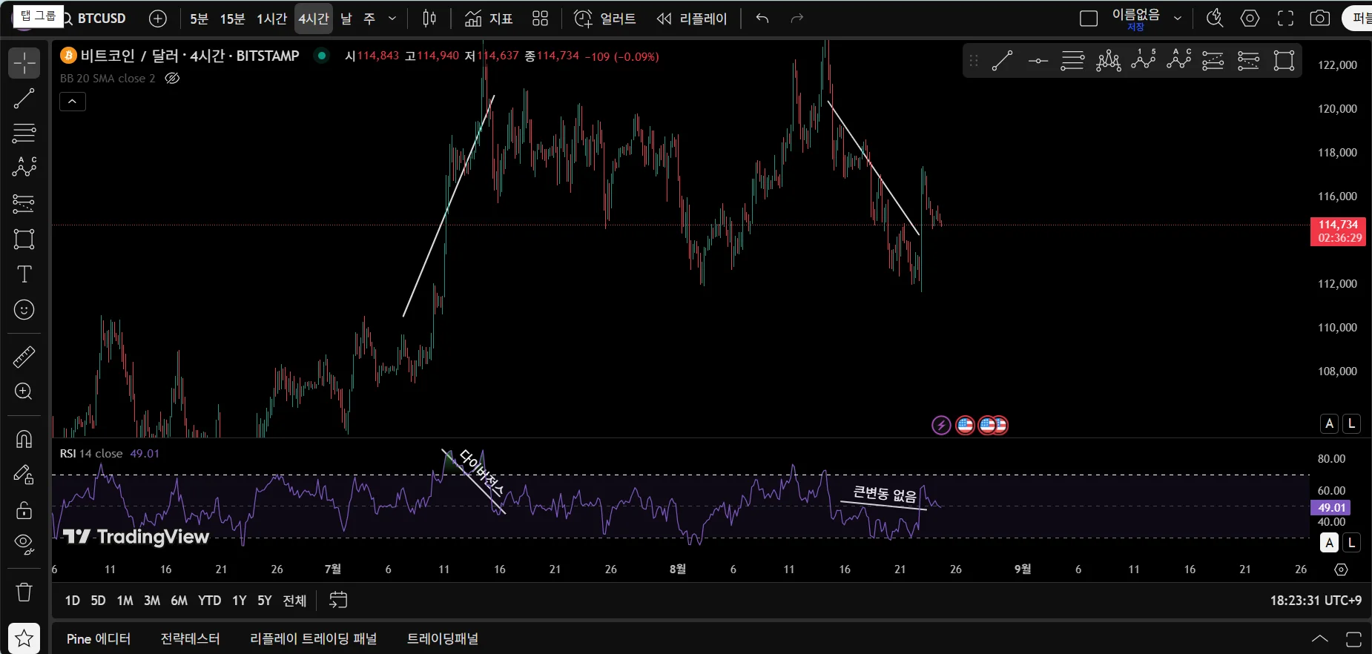Collapse the indicator legend chevron
This screenshot has width=1372, height=654.
73,102
